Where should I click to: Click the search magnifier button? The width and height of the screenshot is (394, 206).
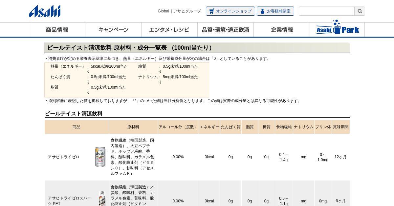[x=360, y=11]
